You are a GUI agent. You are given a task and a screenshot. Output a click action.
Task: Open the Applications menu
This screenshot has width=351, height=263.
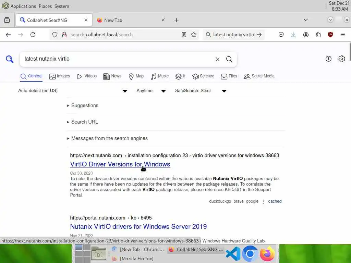coord(23,6)
